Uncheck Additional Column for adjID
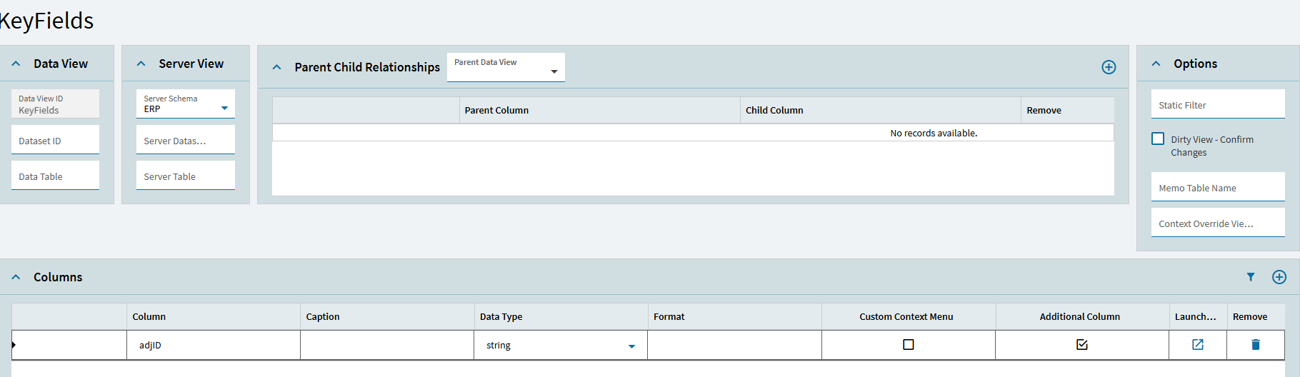Image resolution: width=1300 pixels, height=377 pixels. pos(1082,345)
